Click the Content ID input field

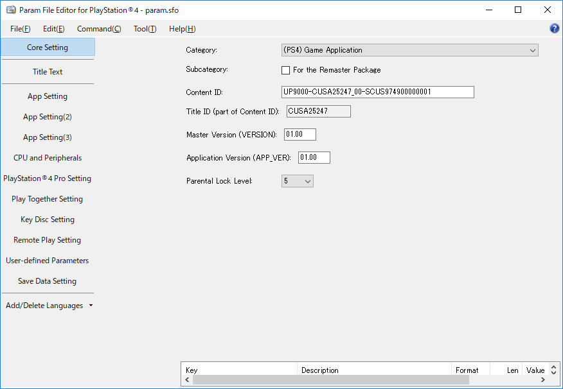[378, 92]
